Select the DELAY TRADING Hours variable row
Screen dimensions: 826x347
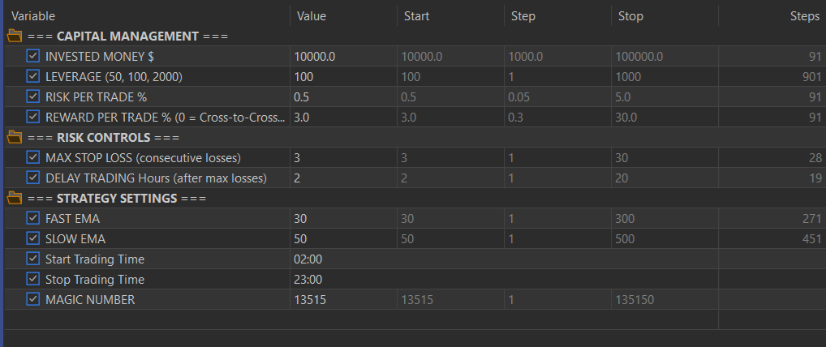point(156,178)
